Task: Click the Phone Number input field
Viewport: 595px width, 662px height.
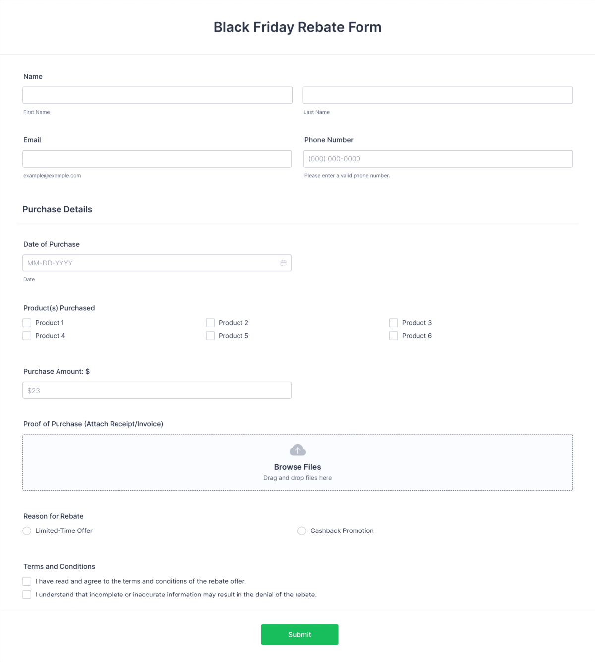Action: [x=438, y=159]
